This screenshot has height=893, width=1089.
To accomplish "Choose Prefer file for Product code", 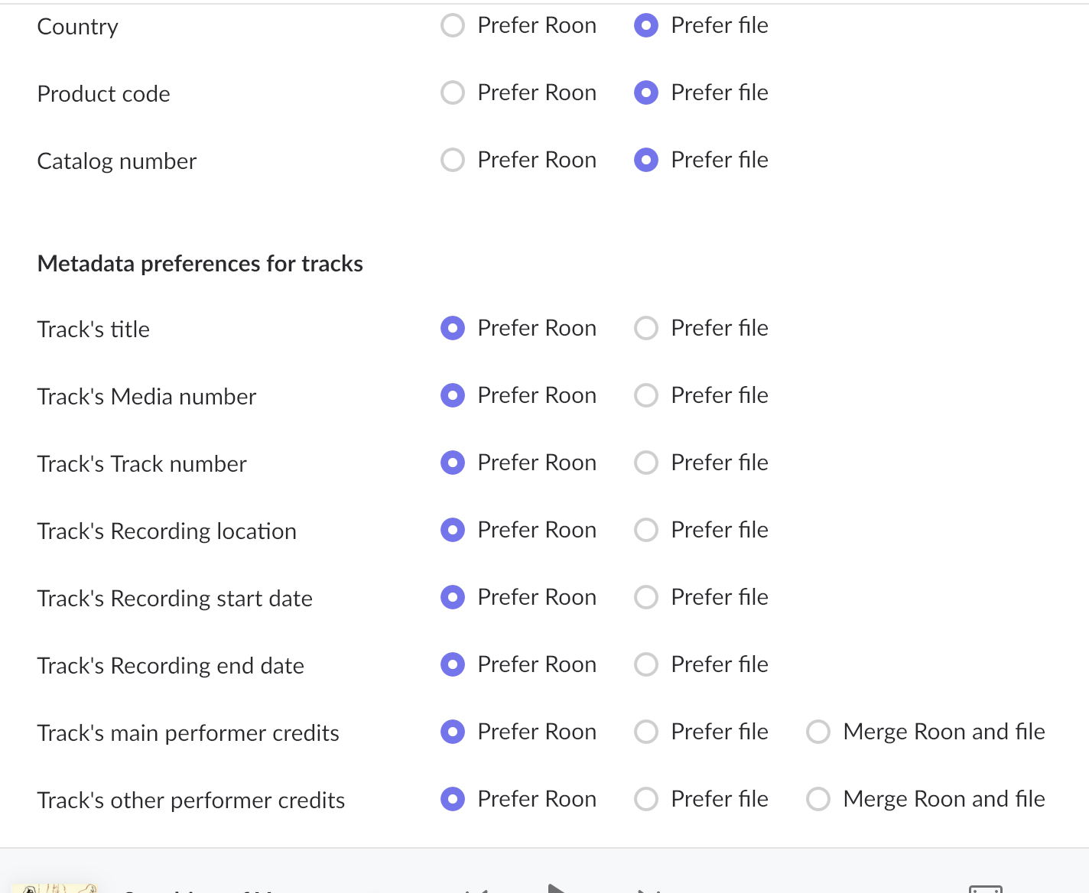I will point(646,93).
